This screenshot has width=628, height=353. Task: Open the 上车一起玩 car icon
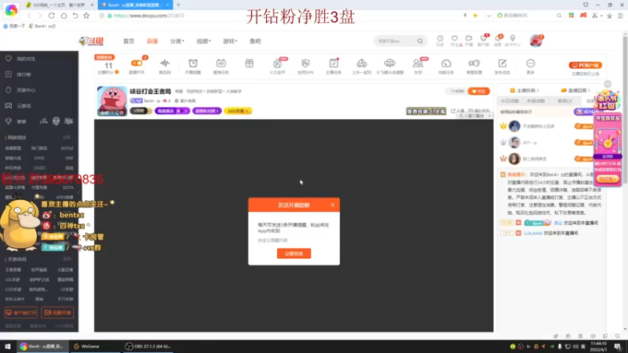tap(361, 64)
